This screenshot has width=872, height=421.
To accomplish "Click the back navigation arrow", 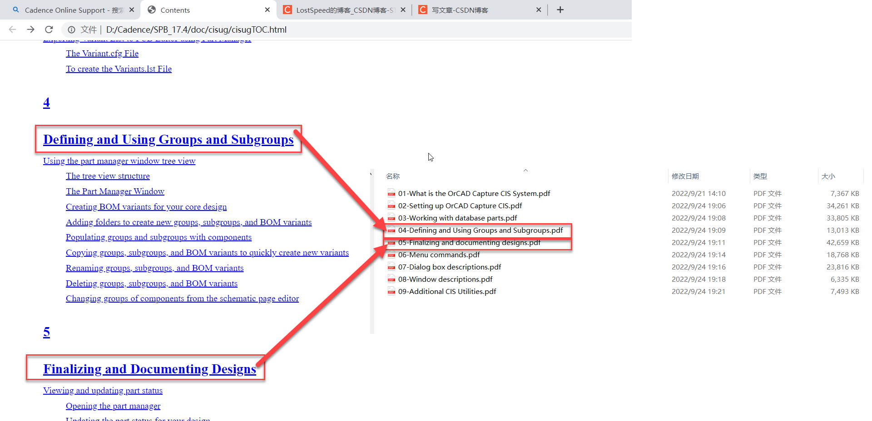I will click(12, 29).
